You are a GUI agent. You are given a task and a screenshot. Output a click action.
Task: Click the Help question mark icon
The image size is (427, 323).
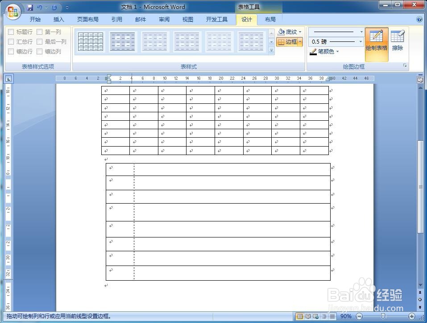[x=419, y=19]
